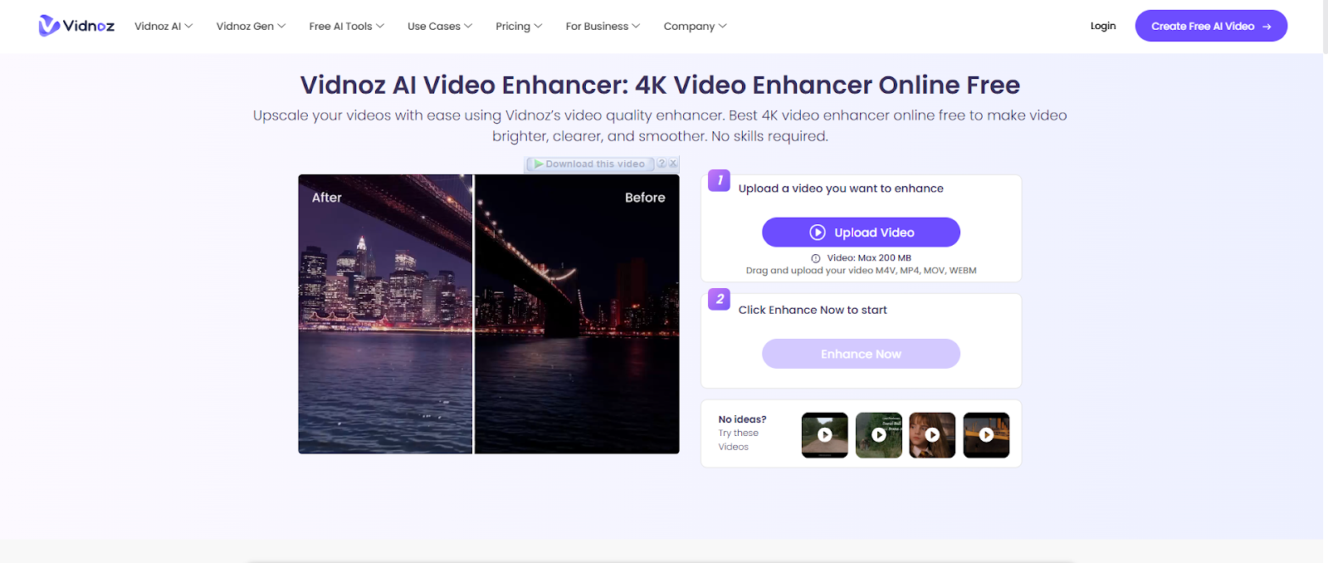The width and height of the screenshot is (1328, 563).
Task: Click the before/after comparison divider line
Action: pos(473,314)
